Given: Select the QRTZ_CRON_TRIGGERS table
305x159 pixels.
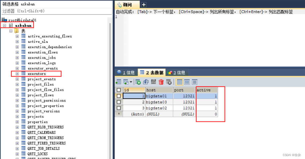Looking at the screenshot, I should tap(45, 138).
